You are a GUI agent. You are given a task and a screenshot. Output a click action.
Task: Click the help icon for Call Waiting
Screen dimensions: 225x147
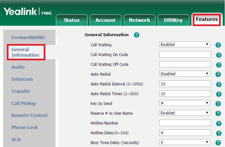[x=218, y=45]
